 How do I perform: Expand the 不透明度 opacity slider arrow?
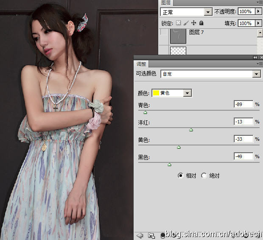(258, 11)
